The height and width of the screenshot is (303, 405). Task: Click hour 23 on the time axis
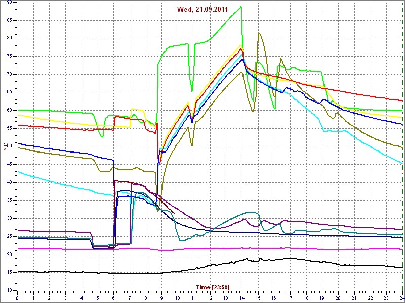(x=386, y=298)
